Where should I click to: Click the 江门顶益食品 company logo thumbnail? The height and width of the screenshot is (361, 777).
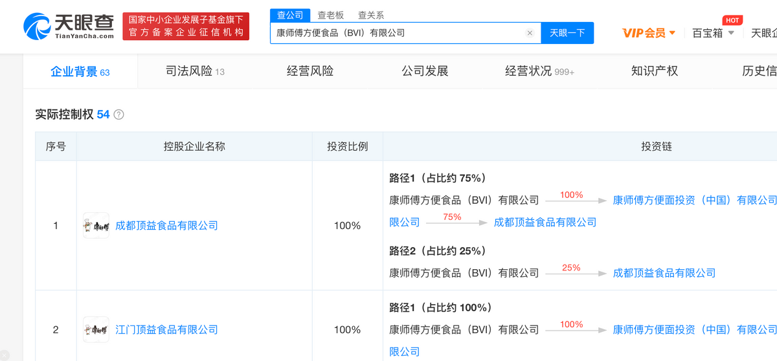point(96,329)
